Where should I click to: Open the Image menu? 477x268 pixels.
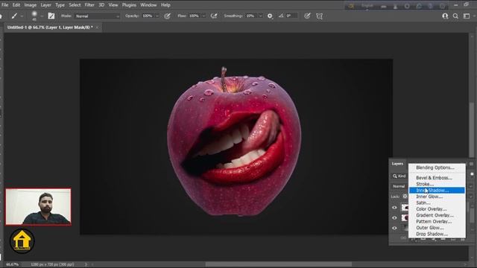pos(30,5)
